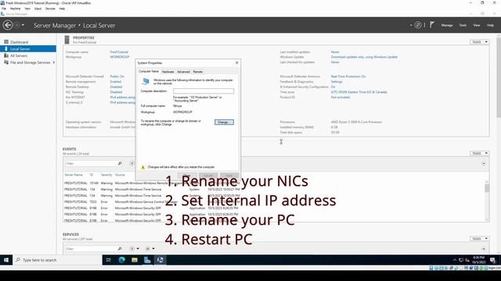Screen dimensions: 501x281
Task: Click Public: On firewall link
Action: (117, 76)
